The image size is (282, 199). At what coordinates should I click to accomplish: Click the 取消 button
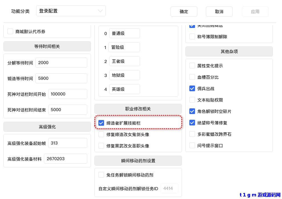click(x=219, y=12)
